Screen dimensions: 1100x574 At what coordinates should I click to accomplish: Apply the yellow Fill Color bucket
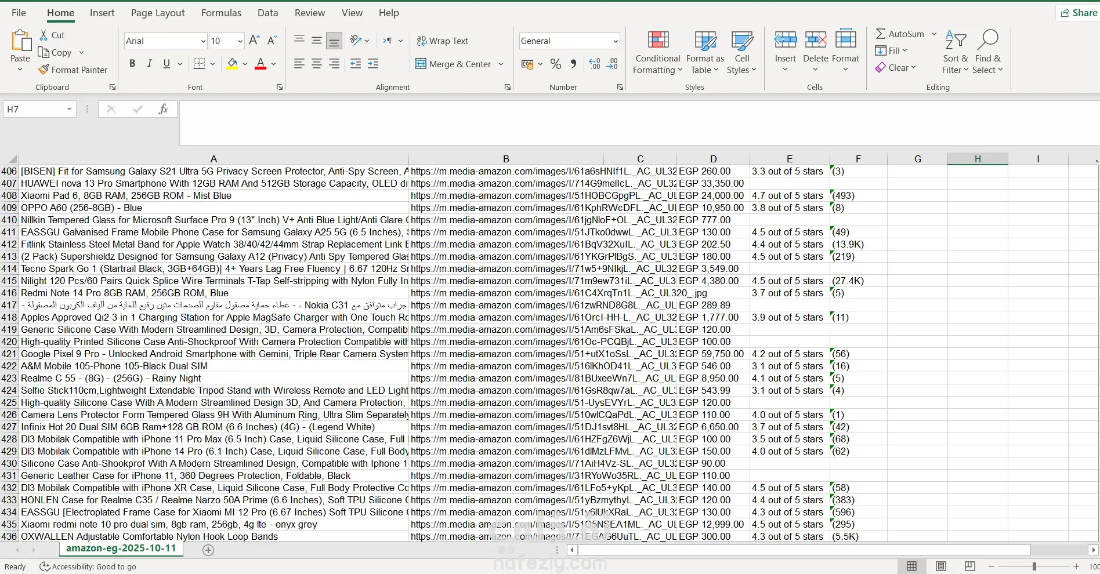pyautogui.click(x=232, y=64)
